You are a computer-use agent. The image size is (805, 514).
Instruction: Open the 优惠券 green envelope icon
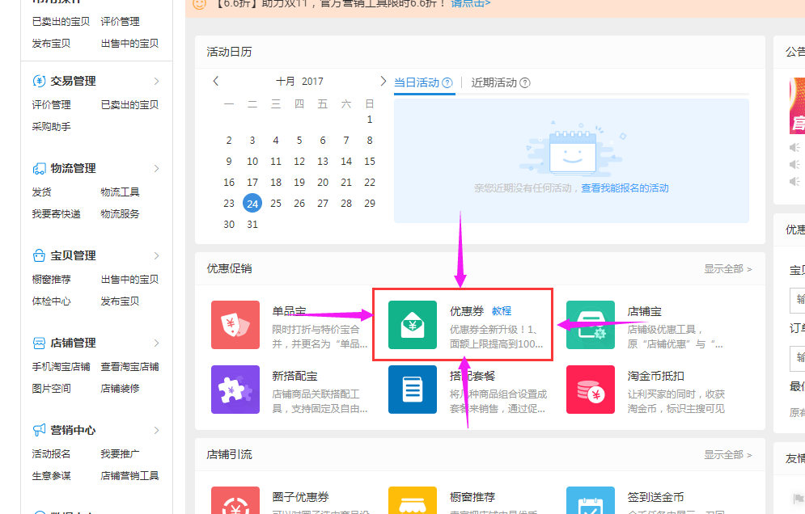(x=413, y=325)
